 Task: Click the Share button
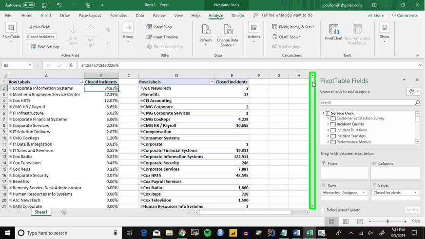[x=376, y=16]
